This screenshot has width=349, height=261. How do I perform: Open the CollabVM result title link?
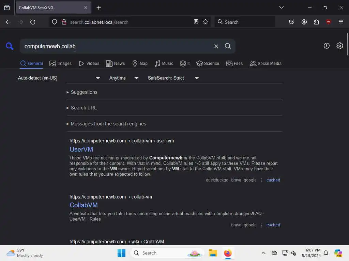(x=84, y=205)
